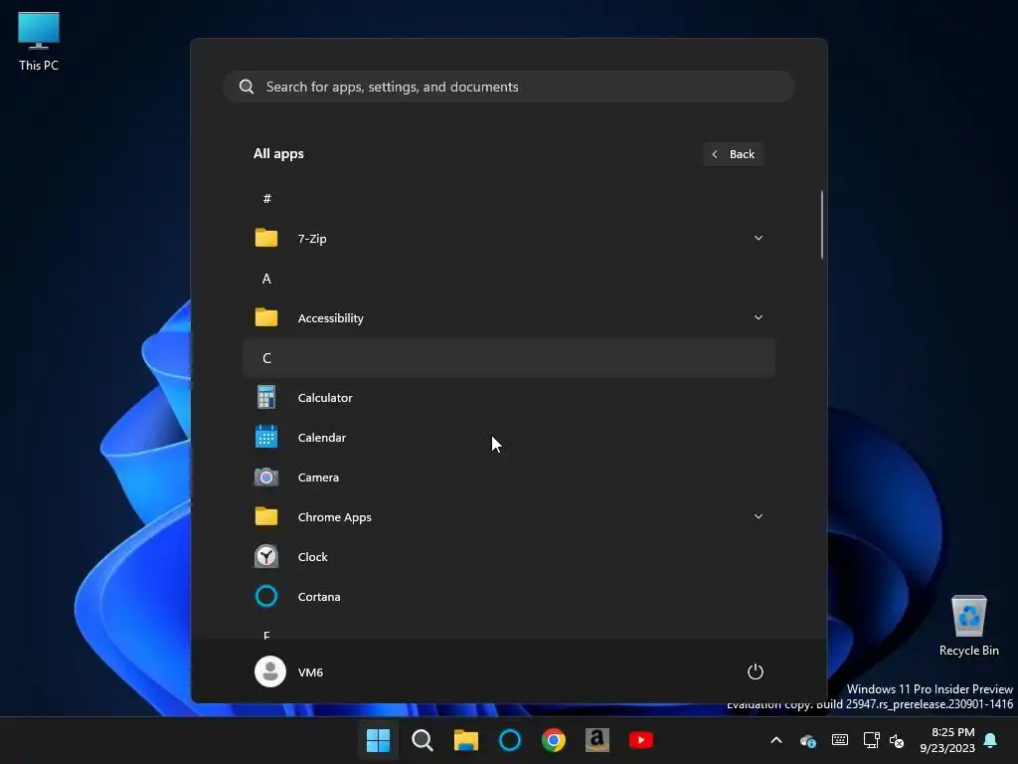
Task: Open the power options button
Action: click(756, 671)
